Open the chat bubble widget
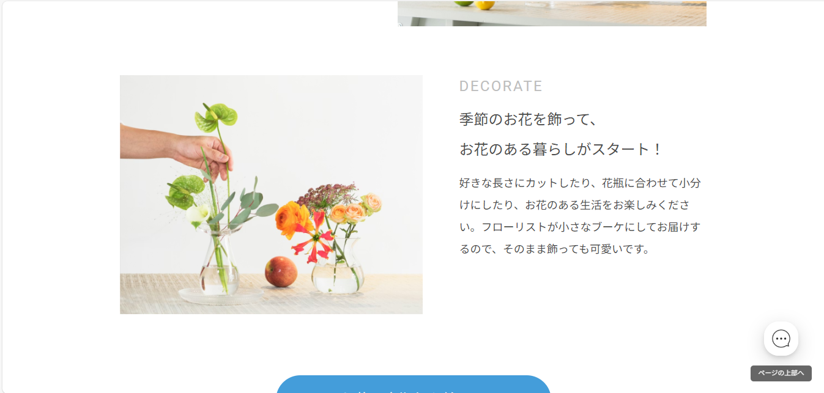This screenshot has height=393, width=824. pos(781,339)
